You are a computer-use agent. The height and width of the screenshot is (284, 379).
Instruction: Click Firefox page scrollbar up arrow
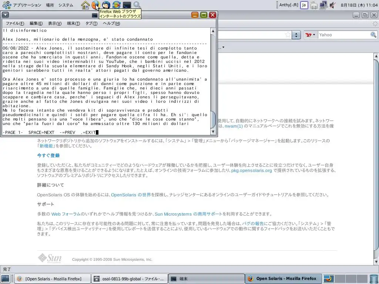(x=376, y=56)
